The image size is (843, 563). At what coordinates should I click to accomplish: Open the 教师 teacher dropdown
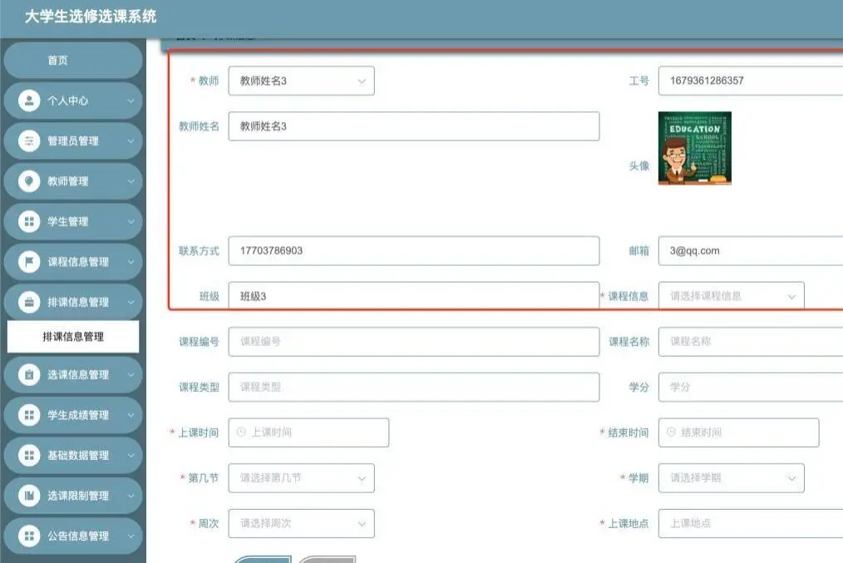pyautogui.click(x=301, y=81)
